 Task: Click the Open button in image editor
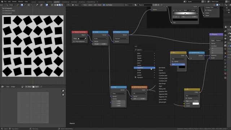36,87
